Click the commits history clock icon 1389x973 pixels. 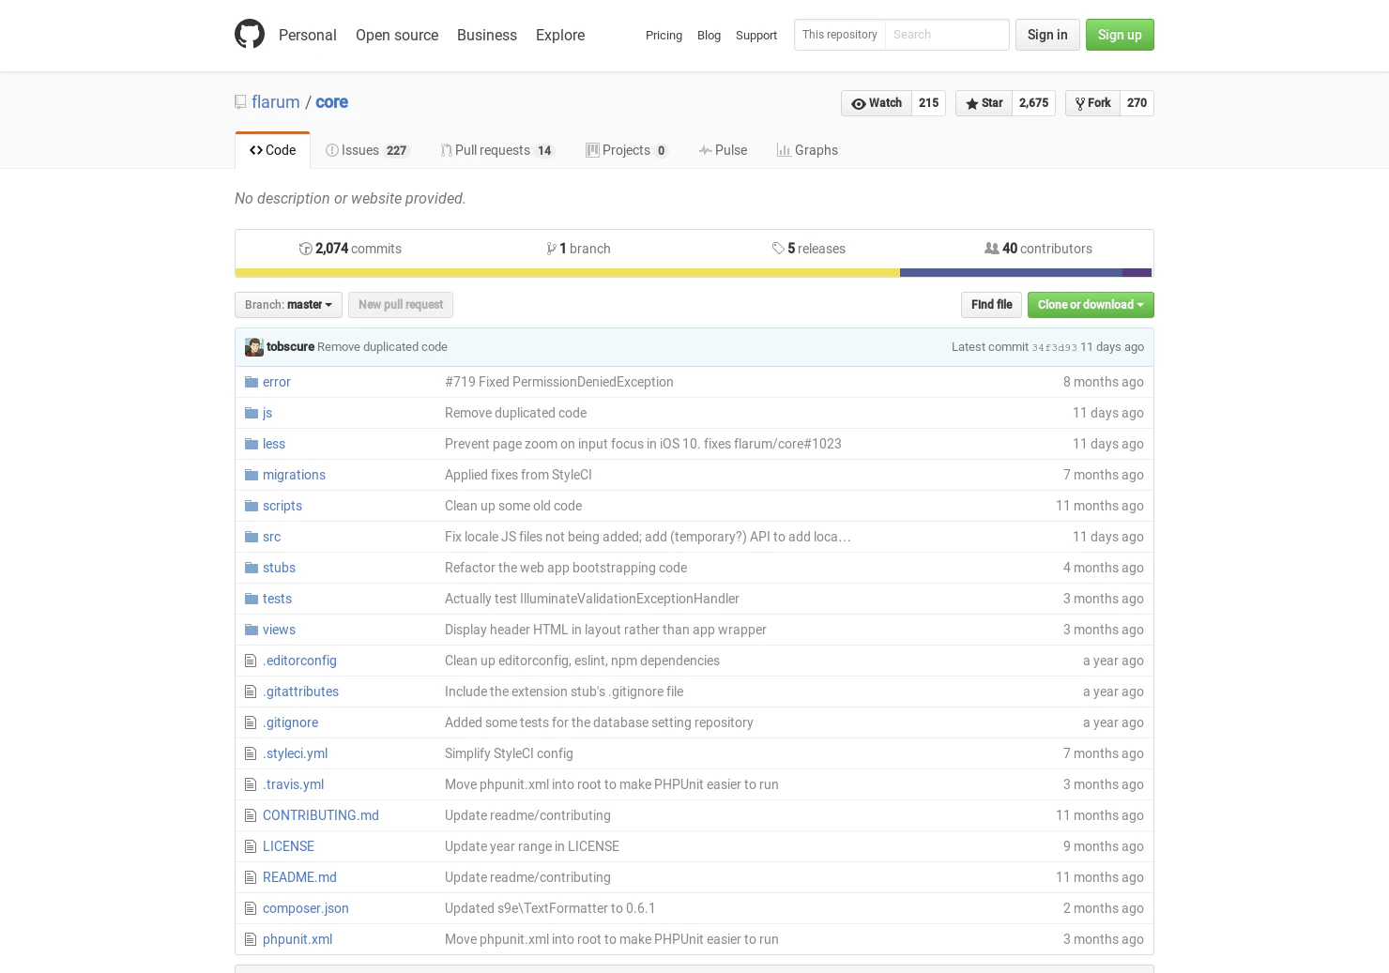click(305, 249)
